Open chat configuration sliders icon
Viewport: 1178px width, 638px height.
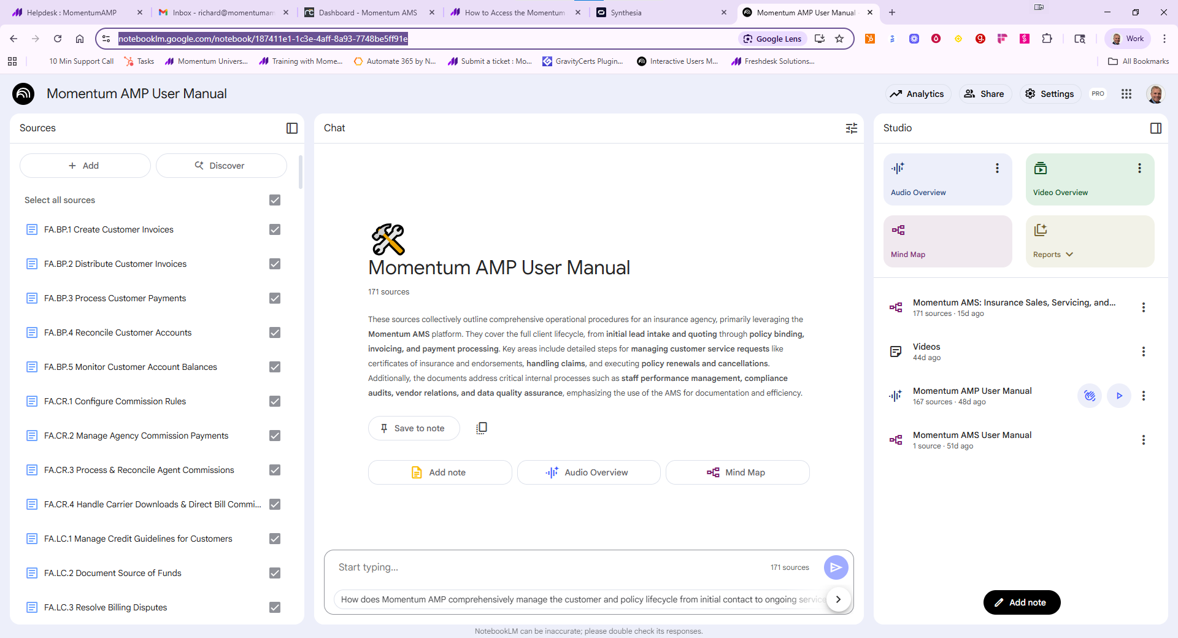point(852,128)
